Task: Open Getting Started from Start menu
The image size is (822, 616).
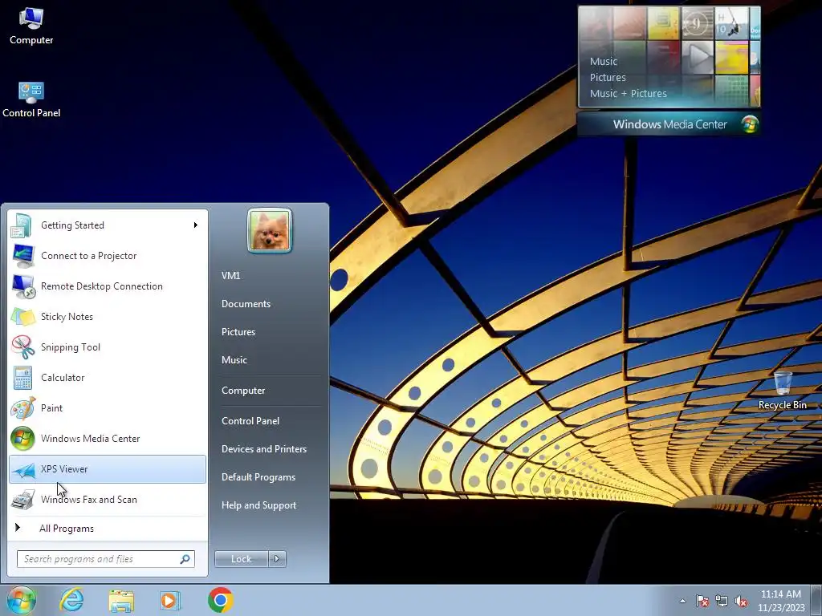Action: coord(108,225)
